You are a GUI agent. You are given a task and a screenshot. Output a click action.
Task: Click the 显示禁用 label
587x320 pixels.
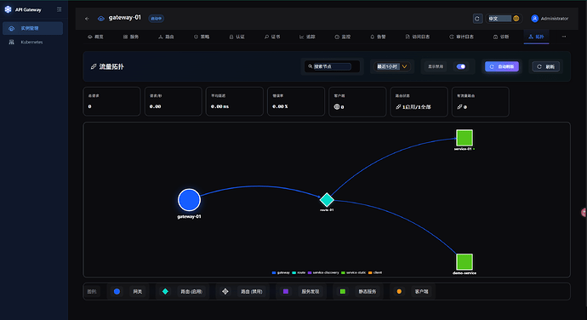(x=436, y=66)
